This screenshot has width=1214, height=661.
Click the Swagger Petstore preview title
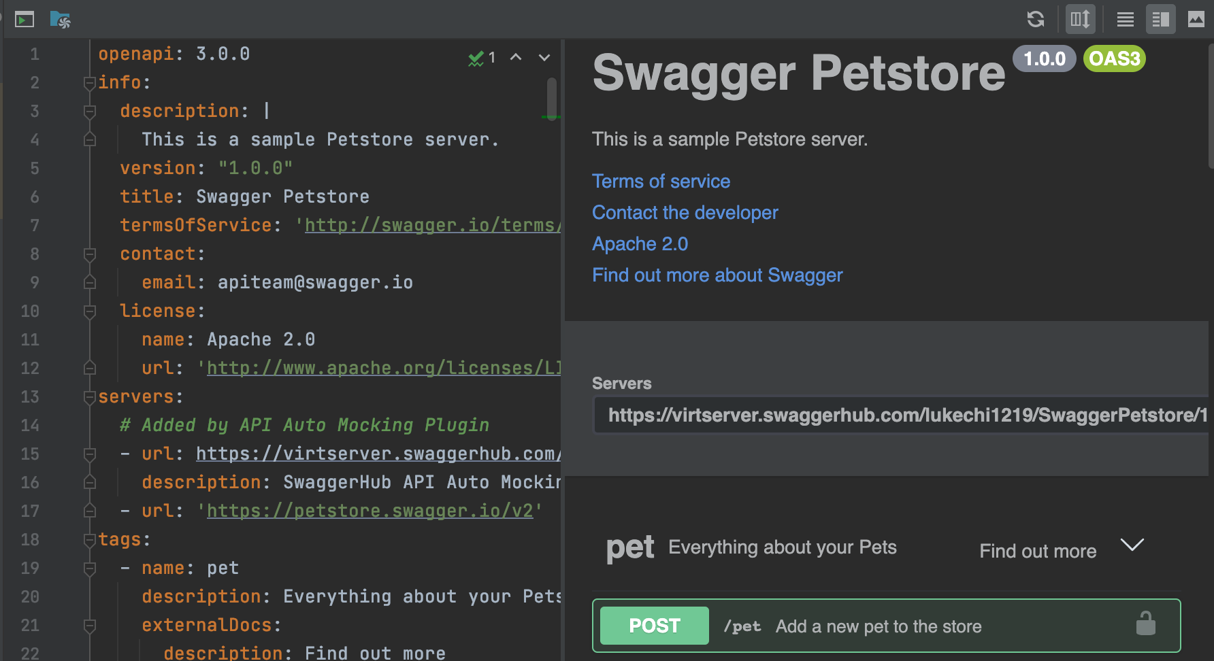pyautogui.click(x=799, y=73)
